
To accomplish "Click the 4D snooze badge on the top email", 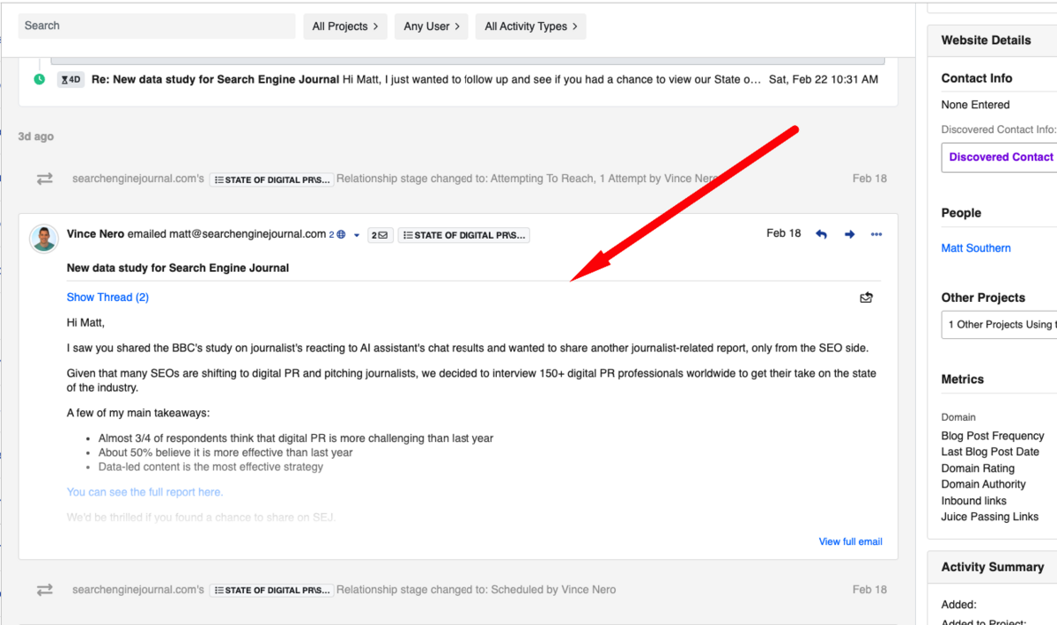I will (x=70, y=79).
